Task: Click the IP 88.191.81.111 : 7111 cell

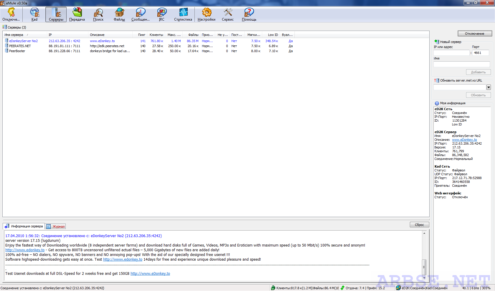Action: [65, 46]
